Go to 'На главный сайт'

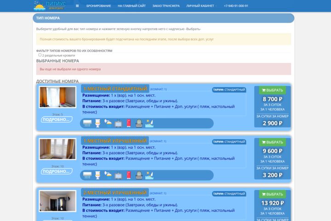(132, 6)
